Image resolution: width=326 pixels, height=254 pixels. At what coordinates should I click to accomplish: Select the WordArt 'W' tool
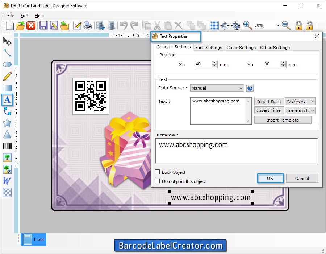[7, 181]
